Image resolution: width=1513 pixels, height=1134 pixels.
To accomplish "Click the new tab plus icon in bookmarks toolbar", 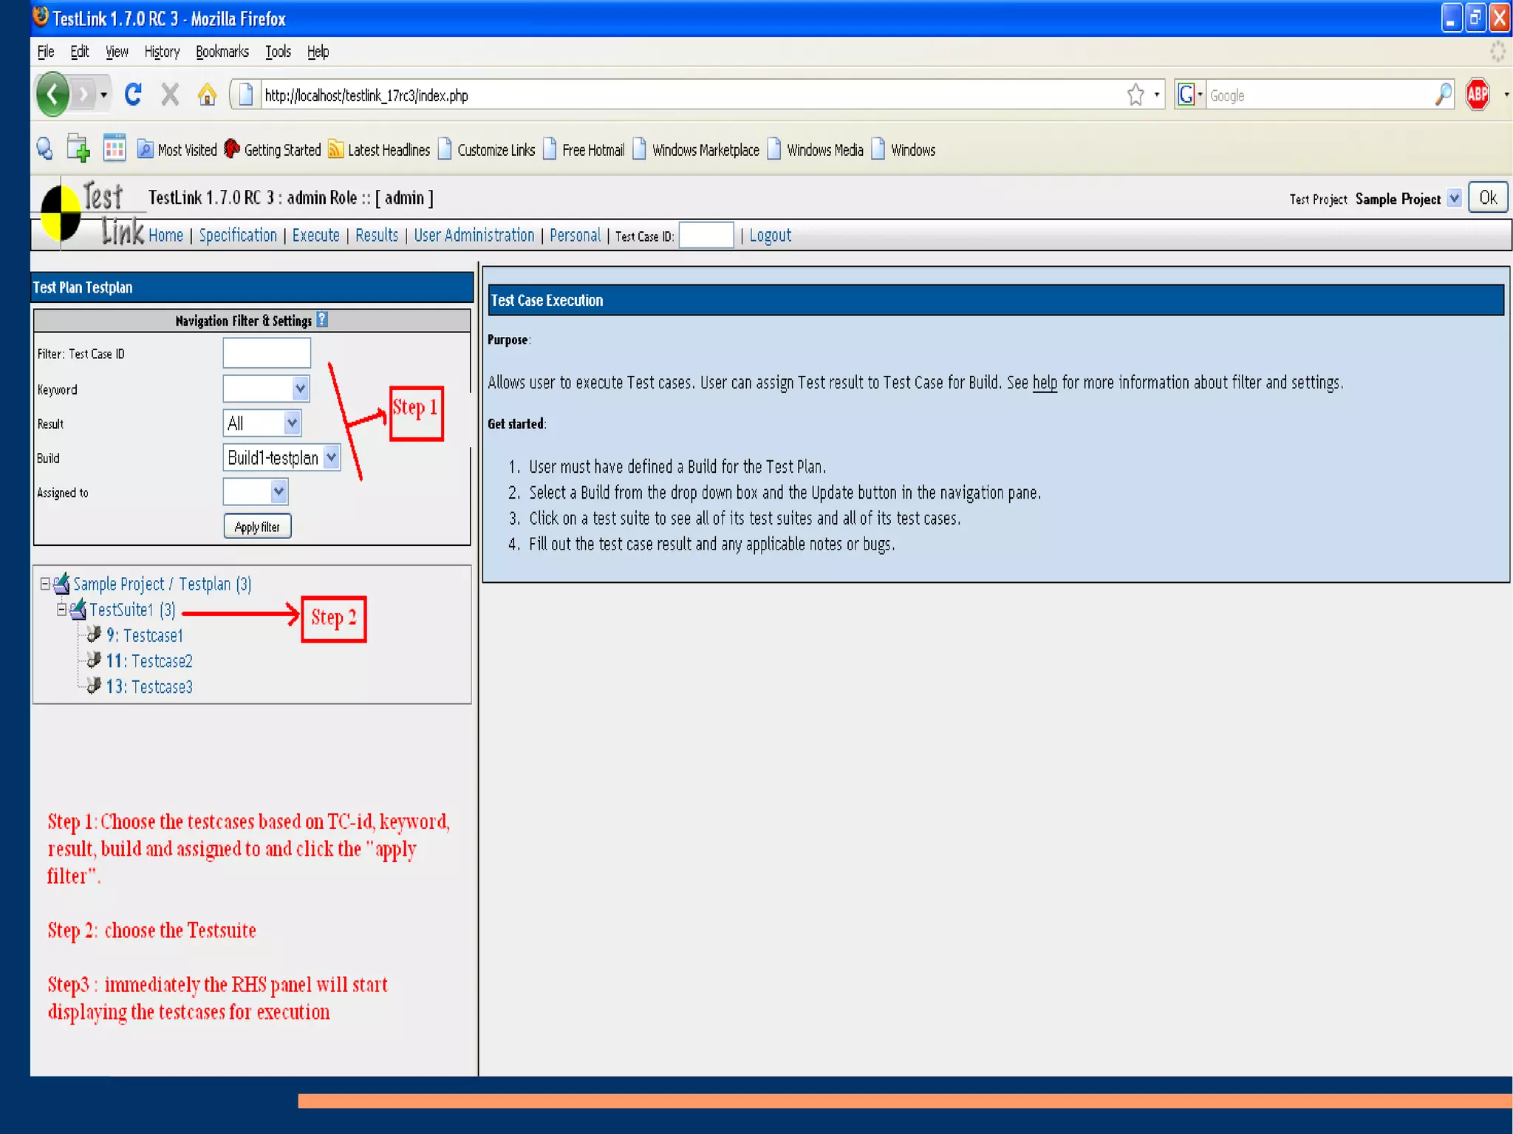I will [x=78, y=148].
